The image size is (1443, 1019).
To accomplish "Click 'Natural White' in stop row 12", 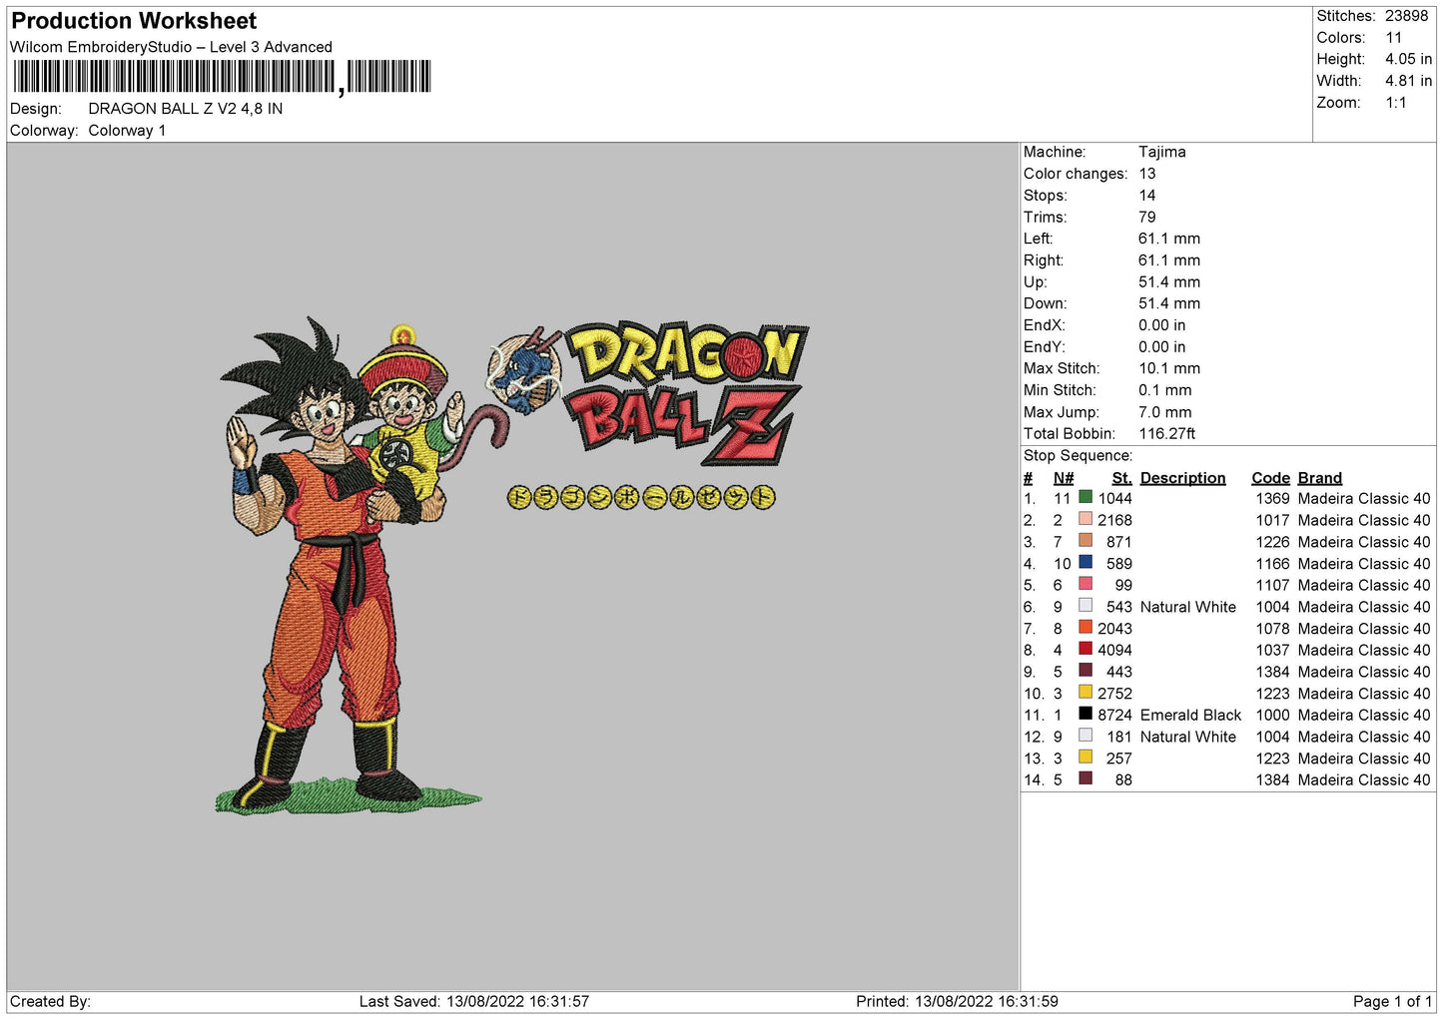I will 1188,737.
